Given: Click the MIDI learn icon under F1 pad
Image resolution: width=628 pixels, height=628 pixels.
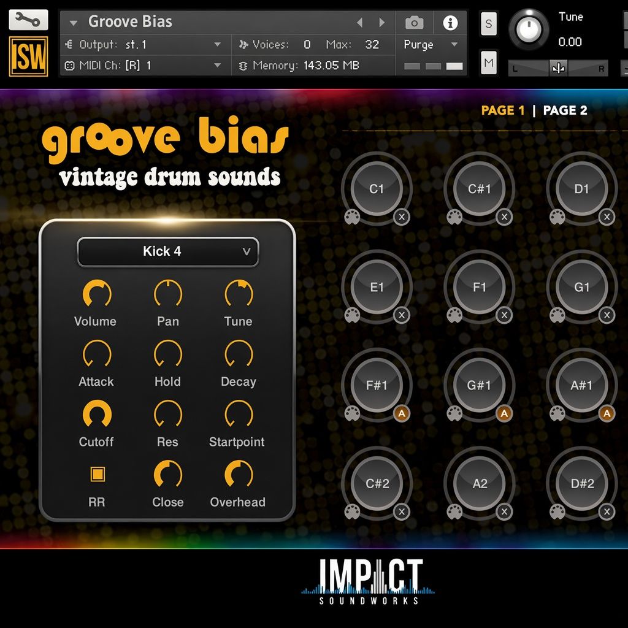Looking at the screenshot, I should [x=454, y=315].
